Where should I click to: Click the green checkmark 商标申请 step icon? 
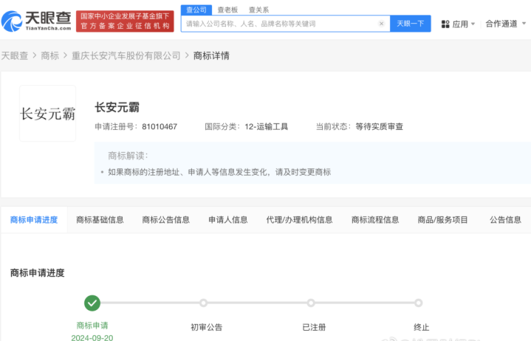pyautogui.click(x=92, y=303)
